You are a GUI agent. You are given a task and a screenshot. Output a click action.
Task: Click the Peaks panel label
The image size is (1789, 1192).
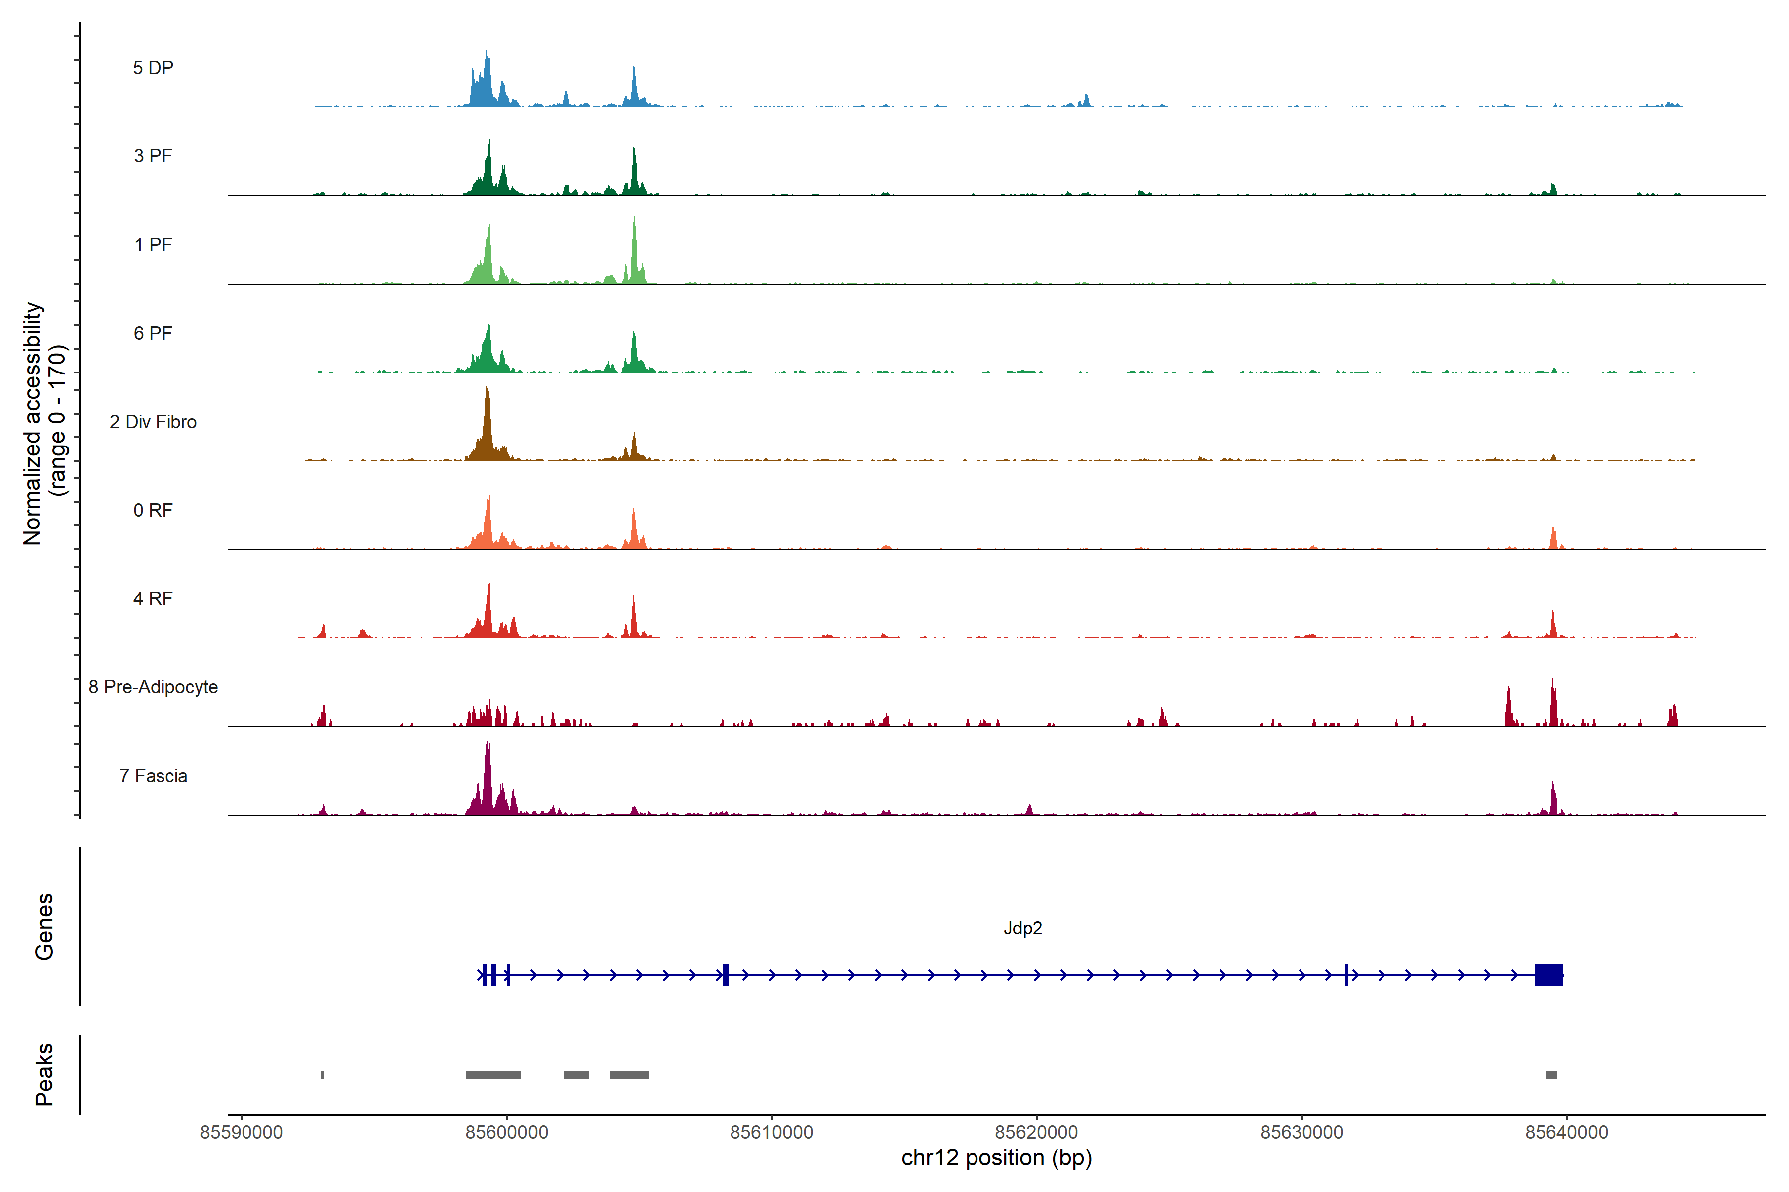click(x=44, y=1074)
